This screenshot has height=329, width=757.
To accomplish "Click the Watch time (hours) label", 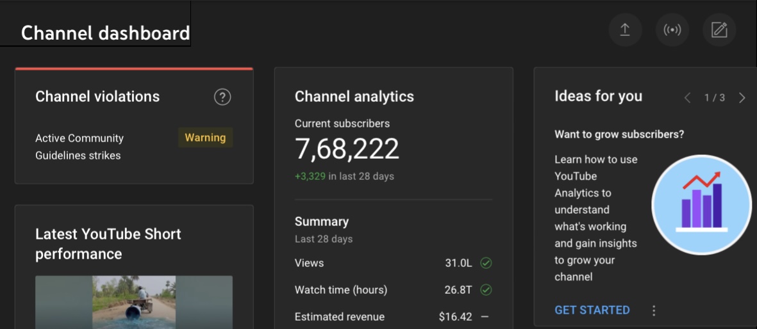I will [341, 290].
